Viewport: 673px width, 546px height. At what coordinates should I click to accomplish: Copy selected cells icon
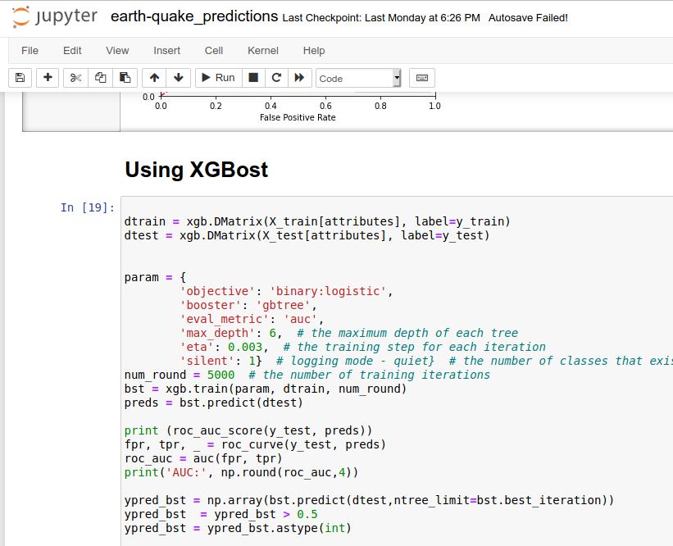pos(101,78)
